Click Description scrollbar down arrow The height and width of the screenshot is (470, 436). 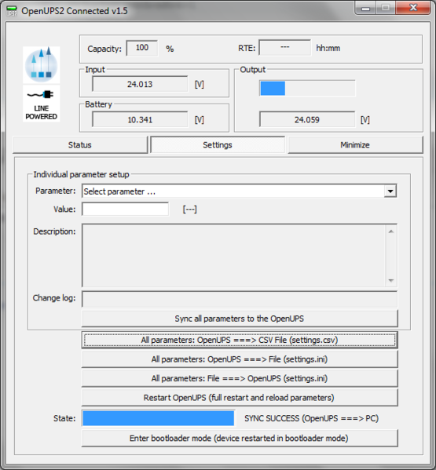[391, 281]
